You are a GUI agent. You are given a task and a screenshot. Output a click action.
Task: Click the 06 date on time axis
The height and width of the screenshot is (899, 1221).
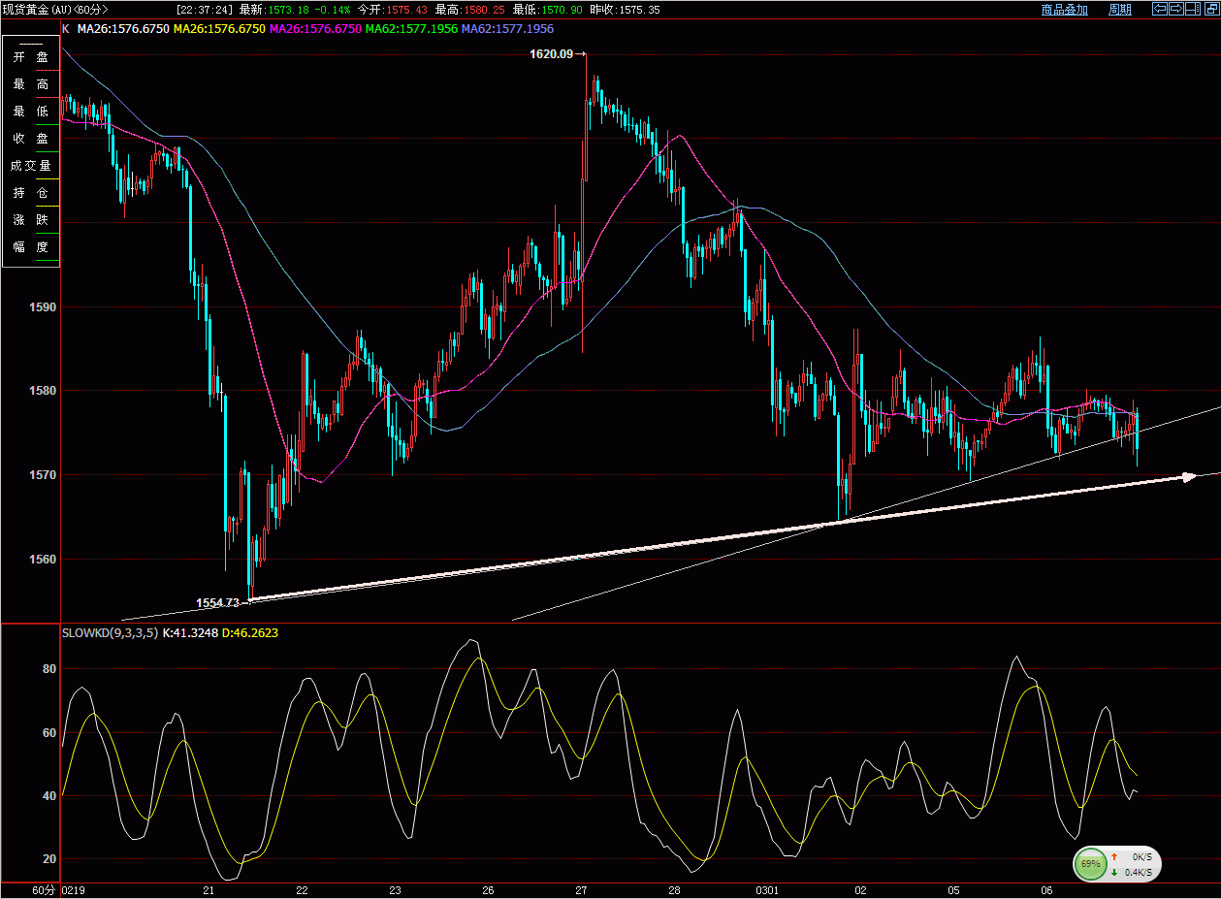click(1046, 890)
